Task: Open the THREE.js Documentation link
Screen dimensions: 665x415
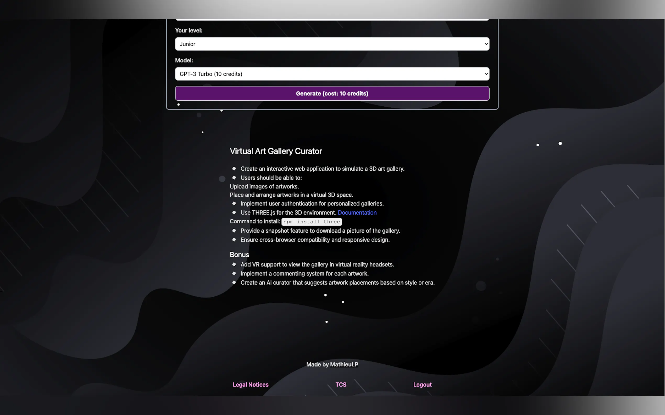Action: point(357,212)
